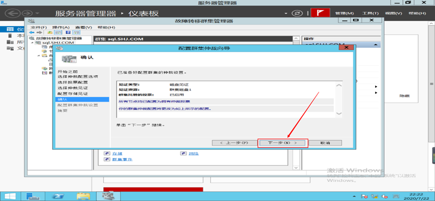Open 文件(F) menu in cluster manager
Screen dimensions: 435x201
pyautogui.click(x=39, y=28)
